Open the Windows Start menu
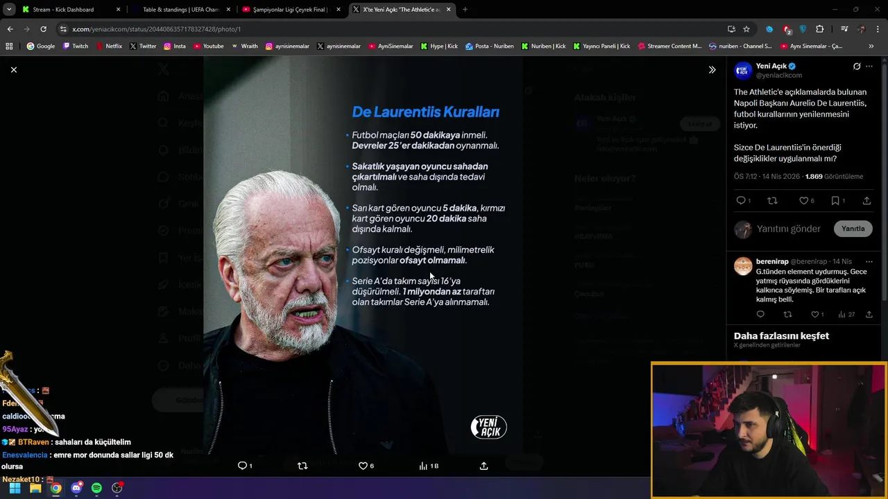 tap(15, 488)
